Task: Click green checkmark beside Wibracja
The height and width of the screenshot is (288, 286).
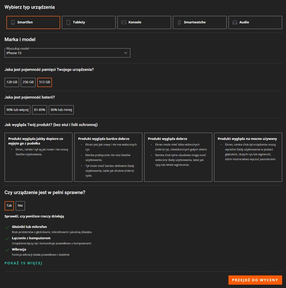Action: pyautogui.click(x=7, y=250)
